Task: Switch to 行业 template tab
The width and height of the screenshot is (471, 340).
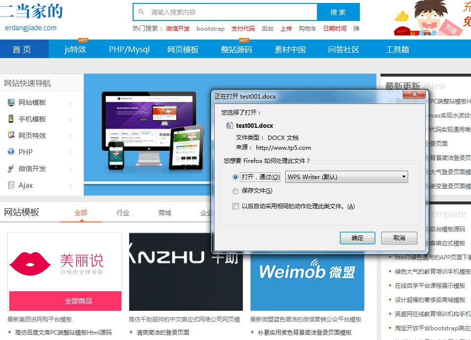Action: (123, 213)
